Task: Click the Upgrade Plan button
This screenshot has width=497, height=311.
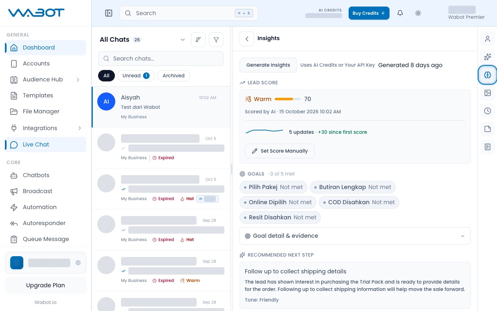Action: click(x=45, y=285)
